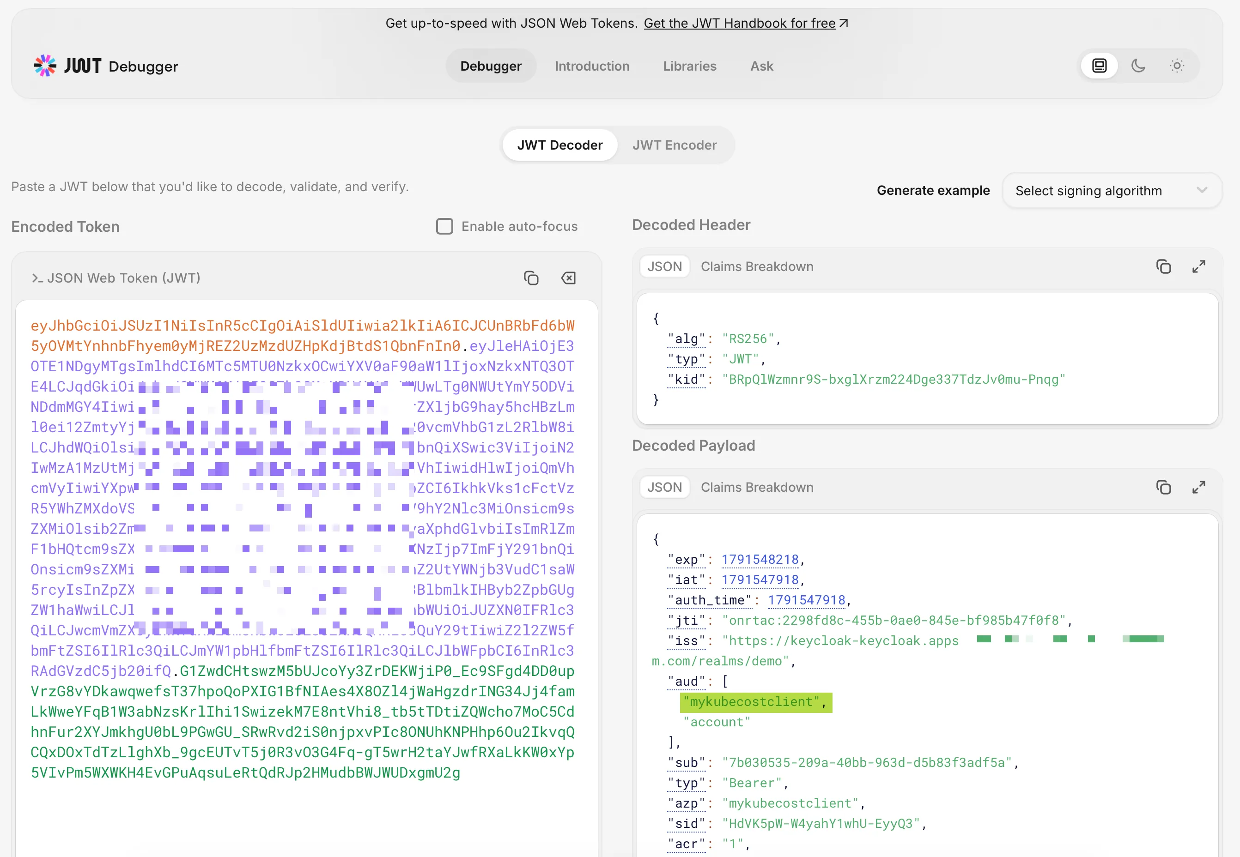The width and height of the screenshot is (1240, 857).
Task: Switch to dark mode moon icon
Action: coord(1138,66)
